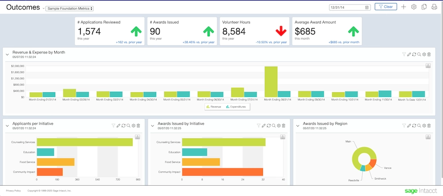443x196 pixels.
Task: Click the 8,584 Volunteer Hours value
Action: 234,31
